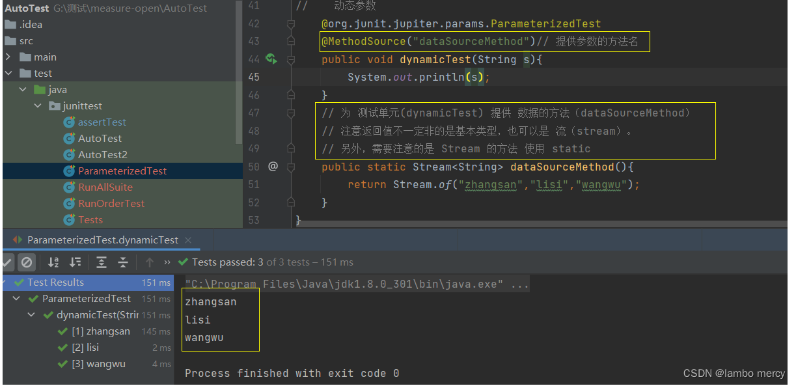
Task: Toggle the show ignored tests filter
Action: coord(27,262)
